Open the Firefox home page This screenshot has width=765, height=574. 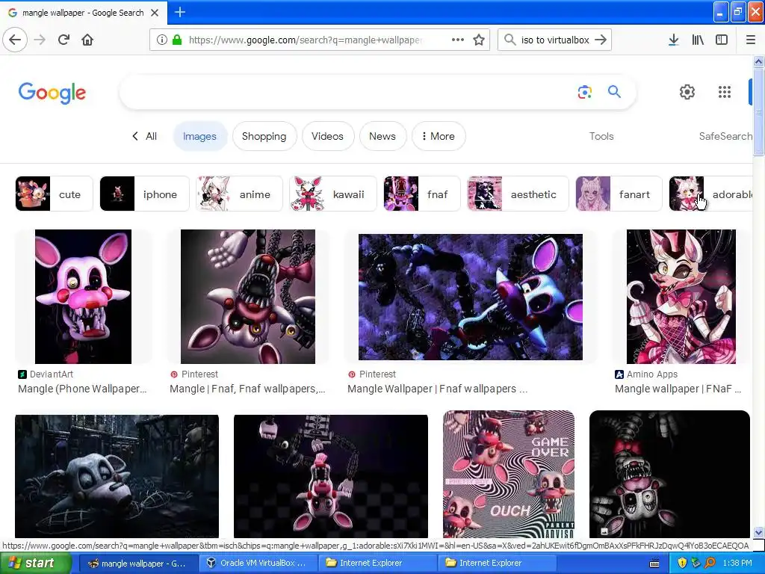click(x=87, y=40)
